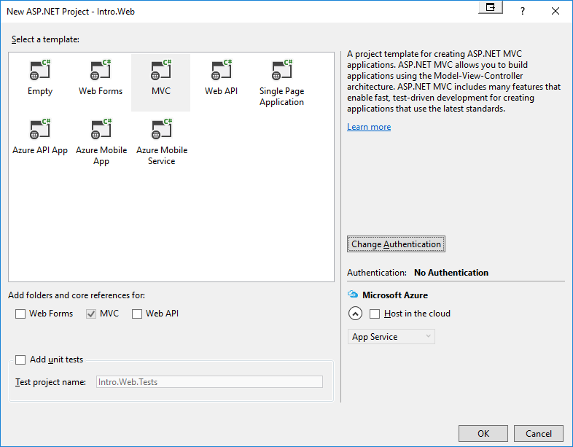Enable the Web Forms references checkbox

pos(20,314)
